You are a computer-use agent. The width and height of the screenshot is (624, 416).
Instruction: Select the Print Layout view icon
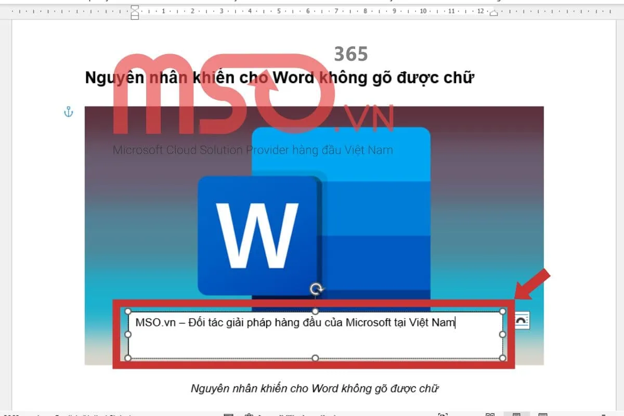click(x=516, y=414)
